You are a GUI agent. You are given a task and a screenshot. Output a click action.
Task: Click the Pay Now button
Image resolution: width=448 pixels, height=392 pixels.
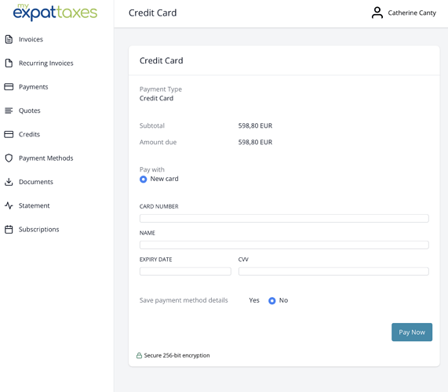pos(412,332)
